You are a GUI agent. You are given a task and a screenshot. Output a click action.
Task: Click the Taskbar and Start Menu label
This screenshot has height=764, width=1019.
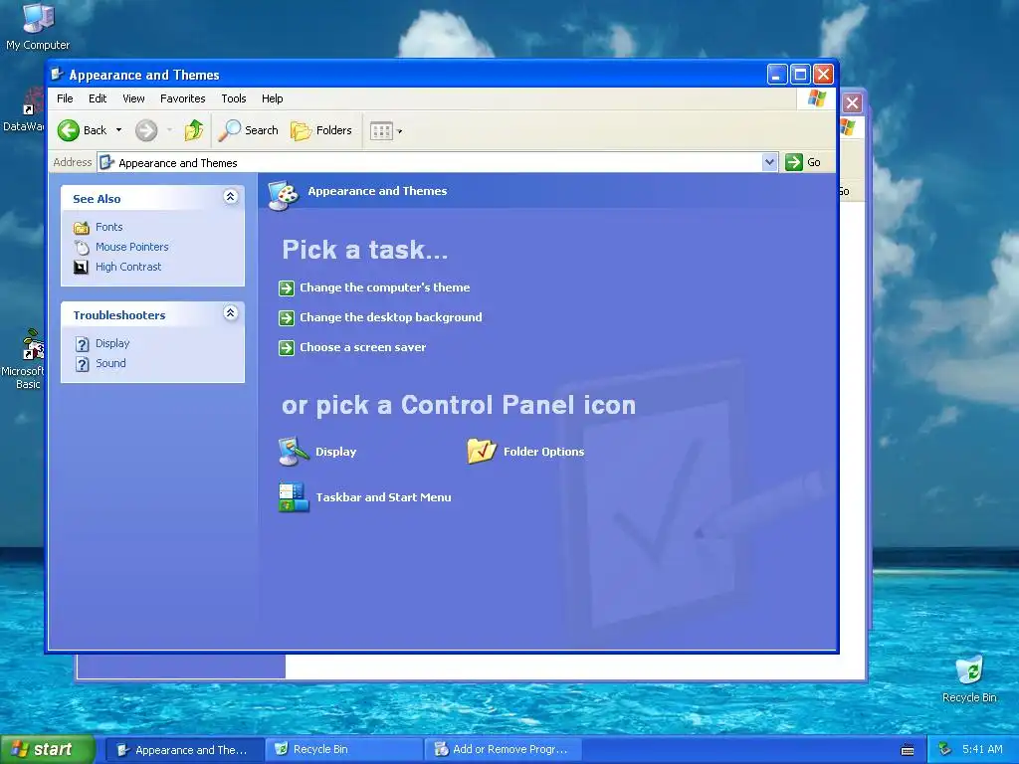(383, 497)
